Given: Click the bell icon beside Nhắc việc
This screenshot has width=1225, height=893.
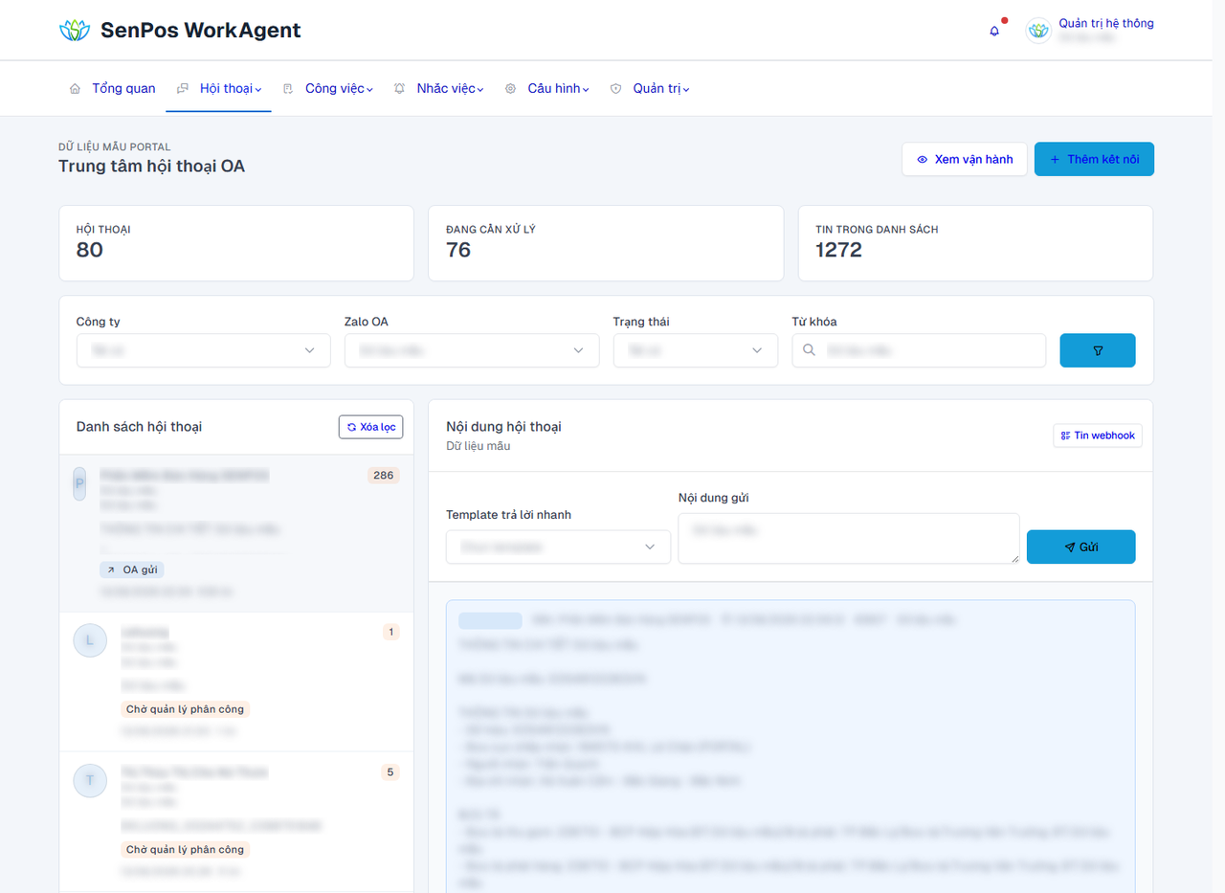Looking at the screenshot, I should pyautogui.click(x=399, y=88).
